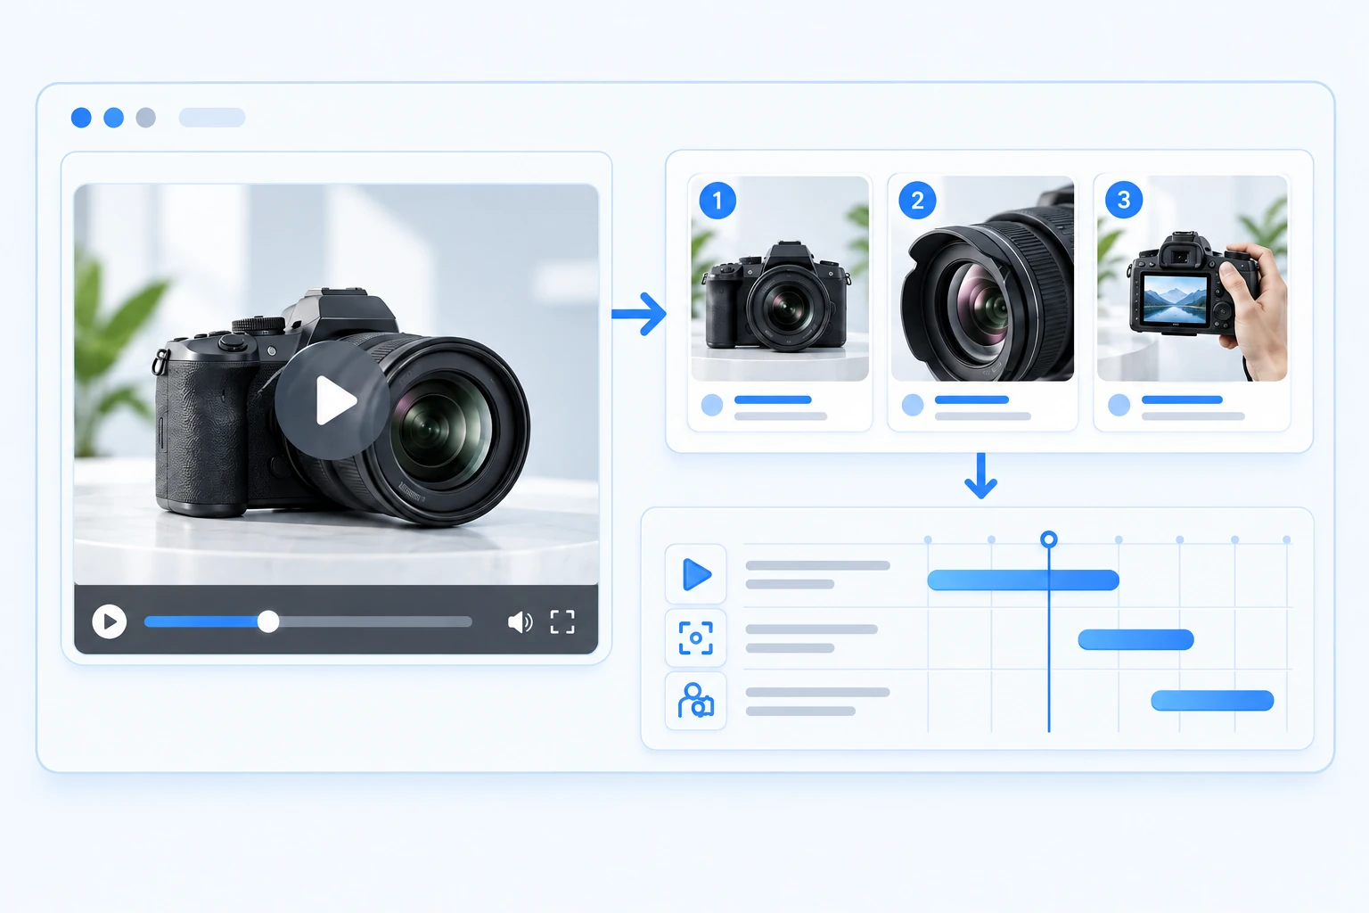Click the small play button in the control bar
Screen dimensions: 1369x913
click(x=110, y=621)
